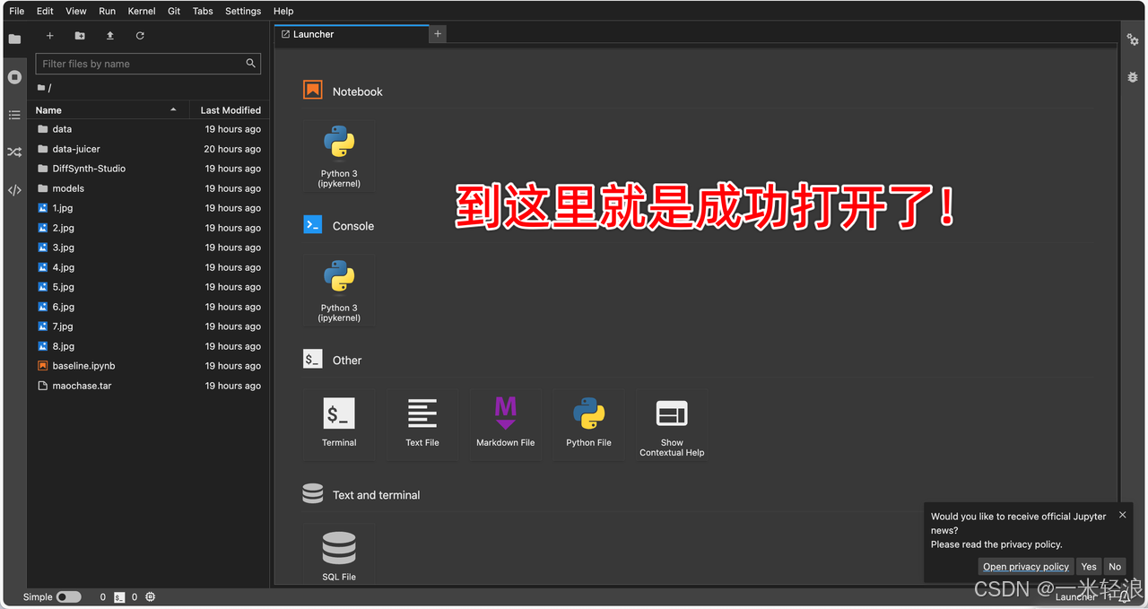The height and width of the screenshot is (609, 1148).
Task: Create a new launcher with the plus toolbar icon
Action: pos(49,36)
